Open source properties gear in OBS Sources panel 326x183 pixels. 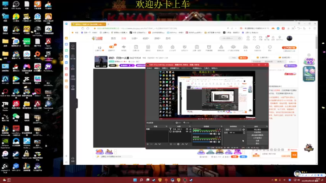pos(178,144)
